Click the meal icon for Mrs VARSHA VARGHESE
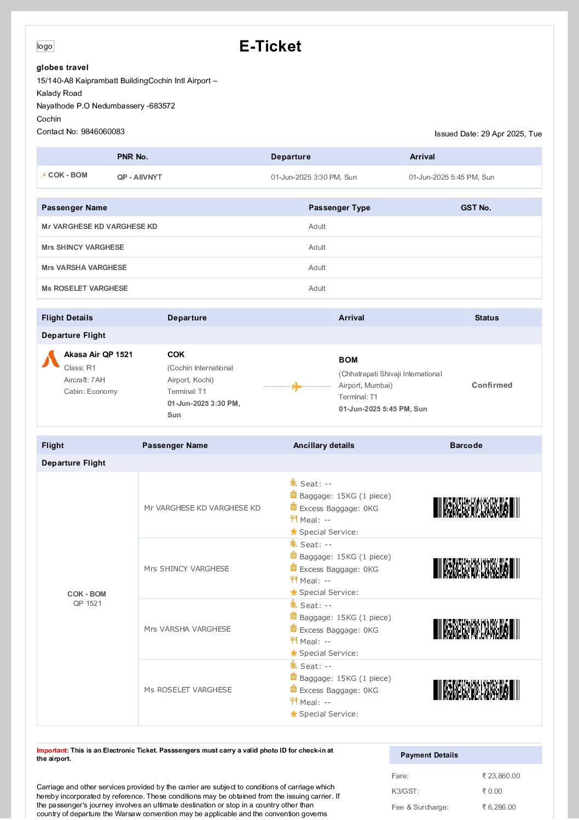 [294, 640]
